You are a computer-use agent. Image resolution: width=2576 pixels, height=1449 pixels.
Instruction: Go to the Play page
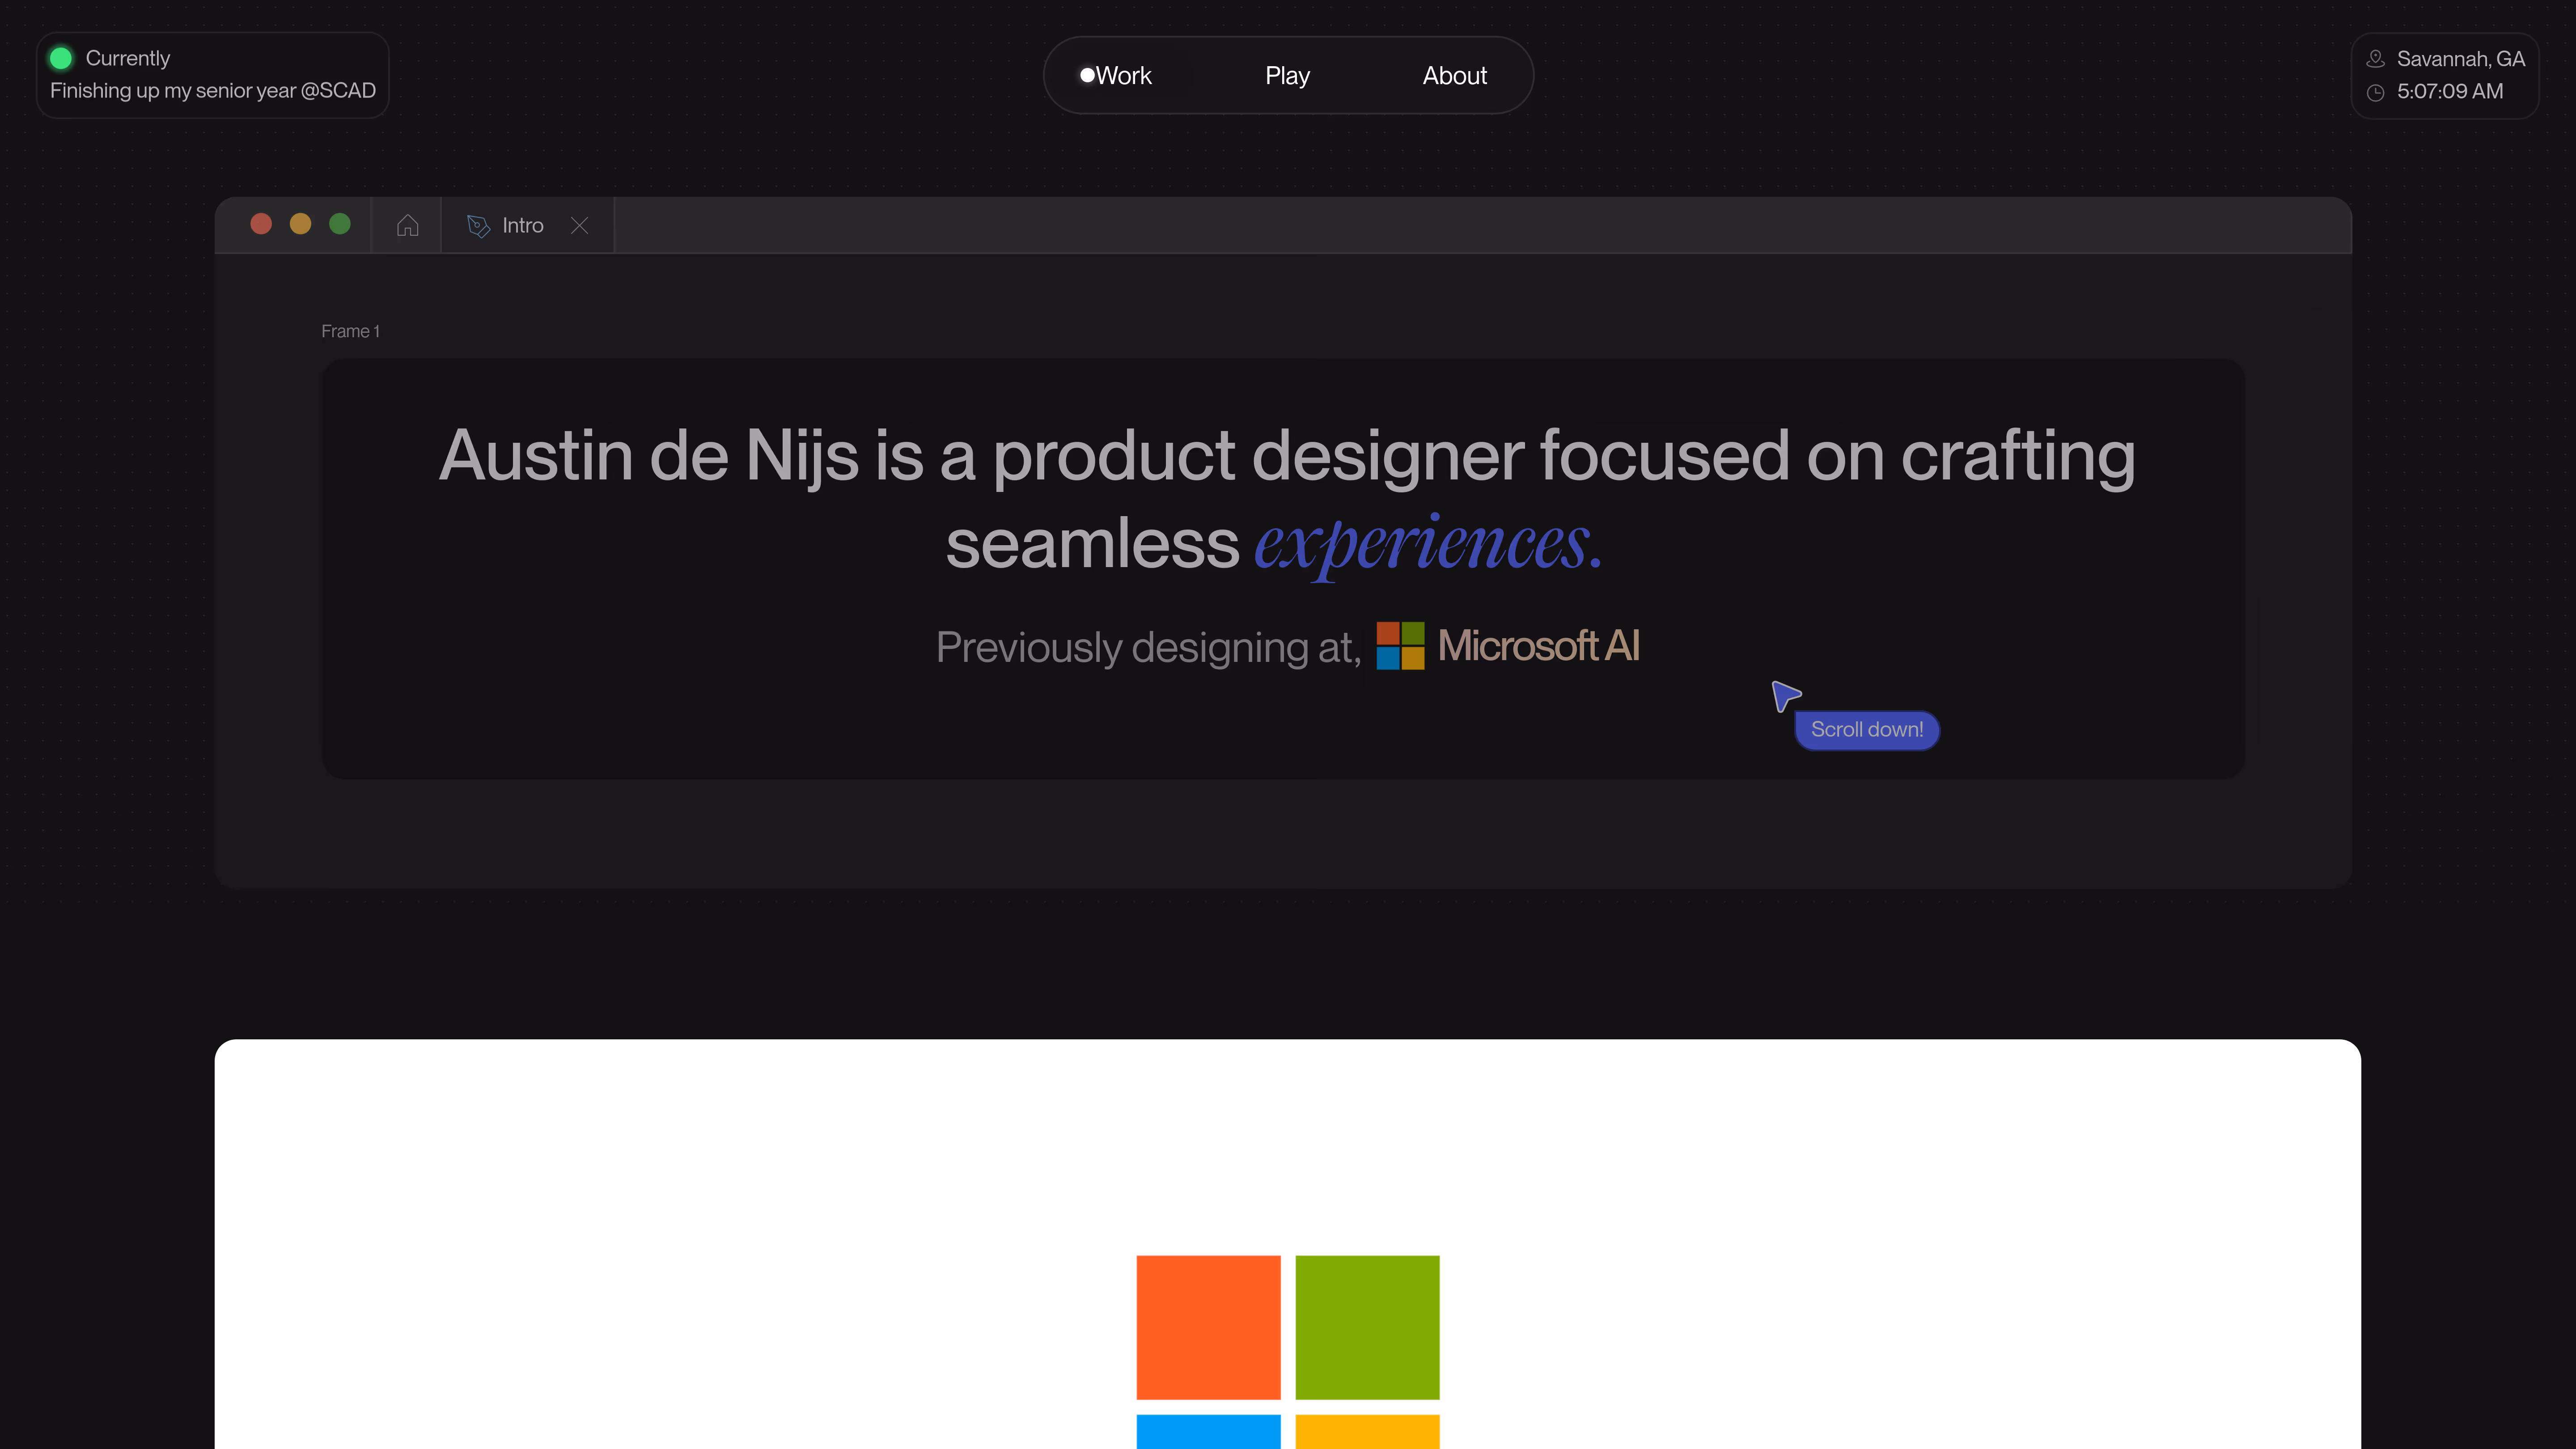(1287, 76)
